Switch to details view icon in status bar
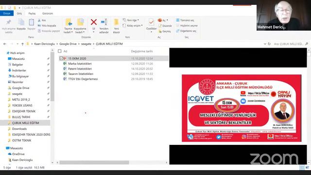The width and height of the screenshot is (311, 175). click(302, 167)
